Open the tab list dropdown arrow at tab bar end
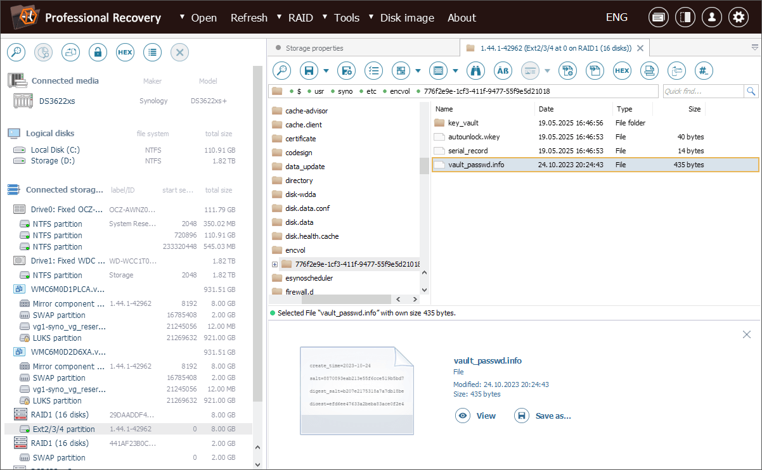762x470 pixels. [x=754, y=48]
